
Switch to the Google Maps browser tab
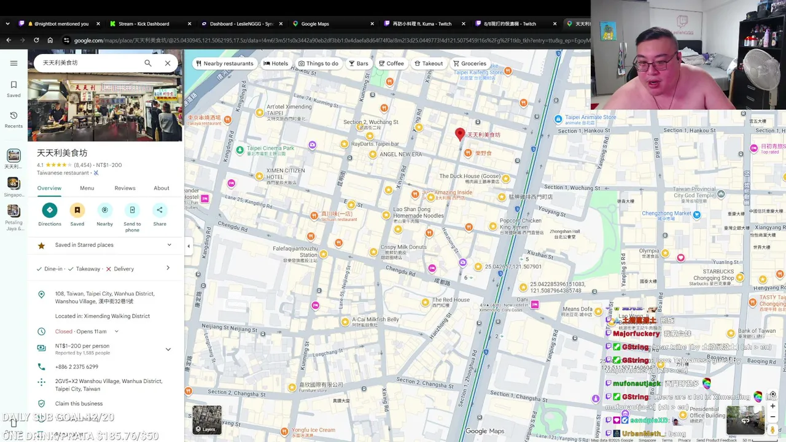[332, 24]
